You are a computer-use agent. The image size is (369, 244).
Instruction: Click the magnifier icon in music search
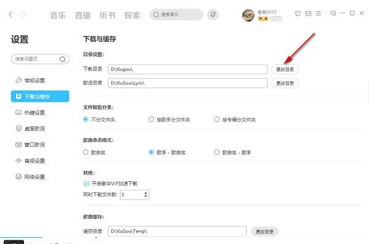click(x=156, y=15)
